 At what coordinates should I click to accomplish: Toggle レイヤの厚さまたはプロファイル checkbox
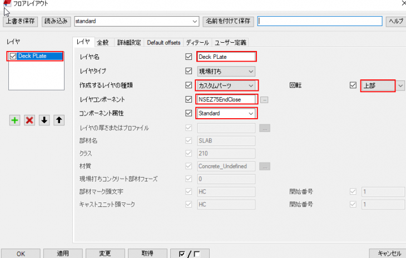(189, 128)
